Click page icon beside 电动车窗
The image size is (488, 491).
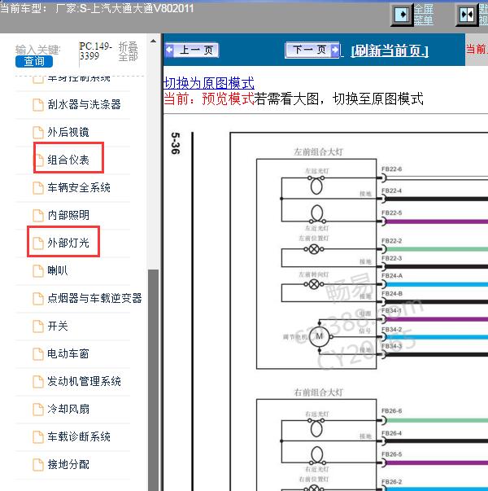(x=38, y=354)
